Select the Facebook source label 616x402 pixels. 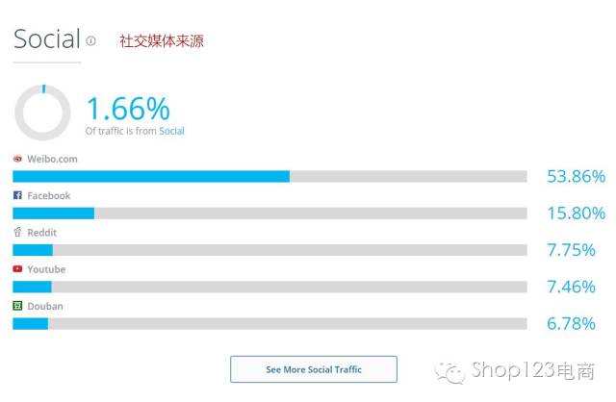[48, 195]
